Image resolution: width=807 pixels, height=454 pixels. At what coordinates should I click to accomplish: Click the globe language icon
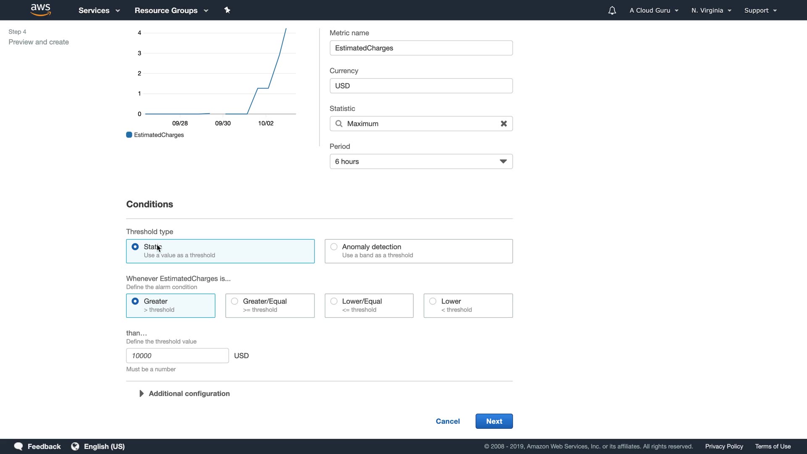[x=75, y=446]
